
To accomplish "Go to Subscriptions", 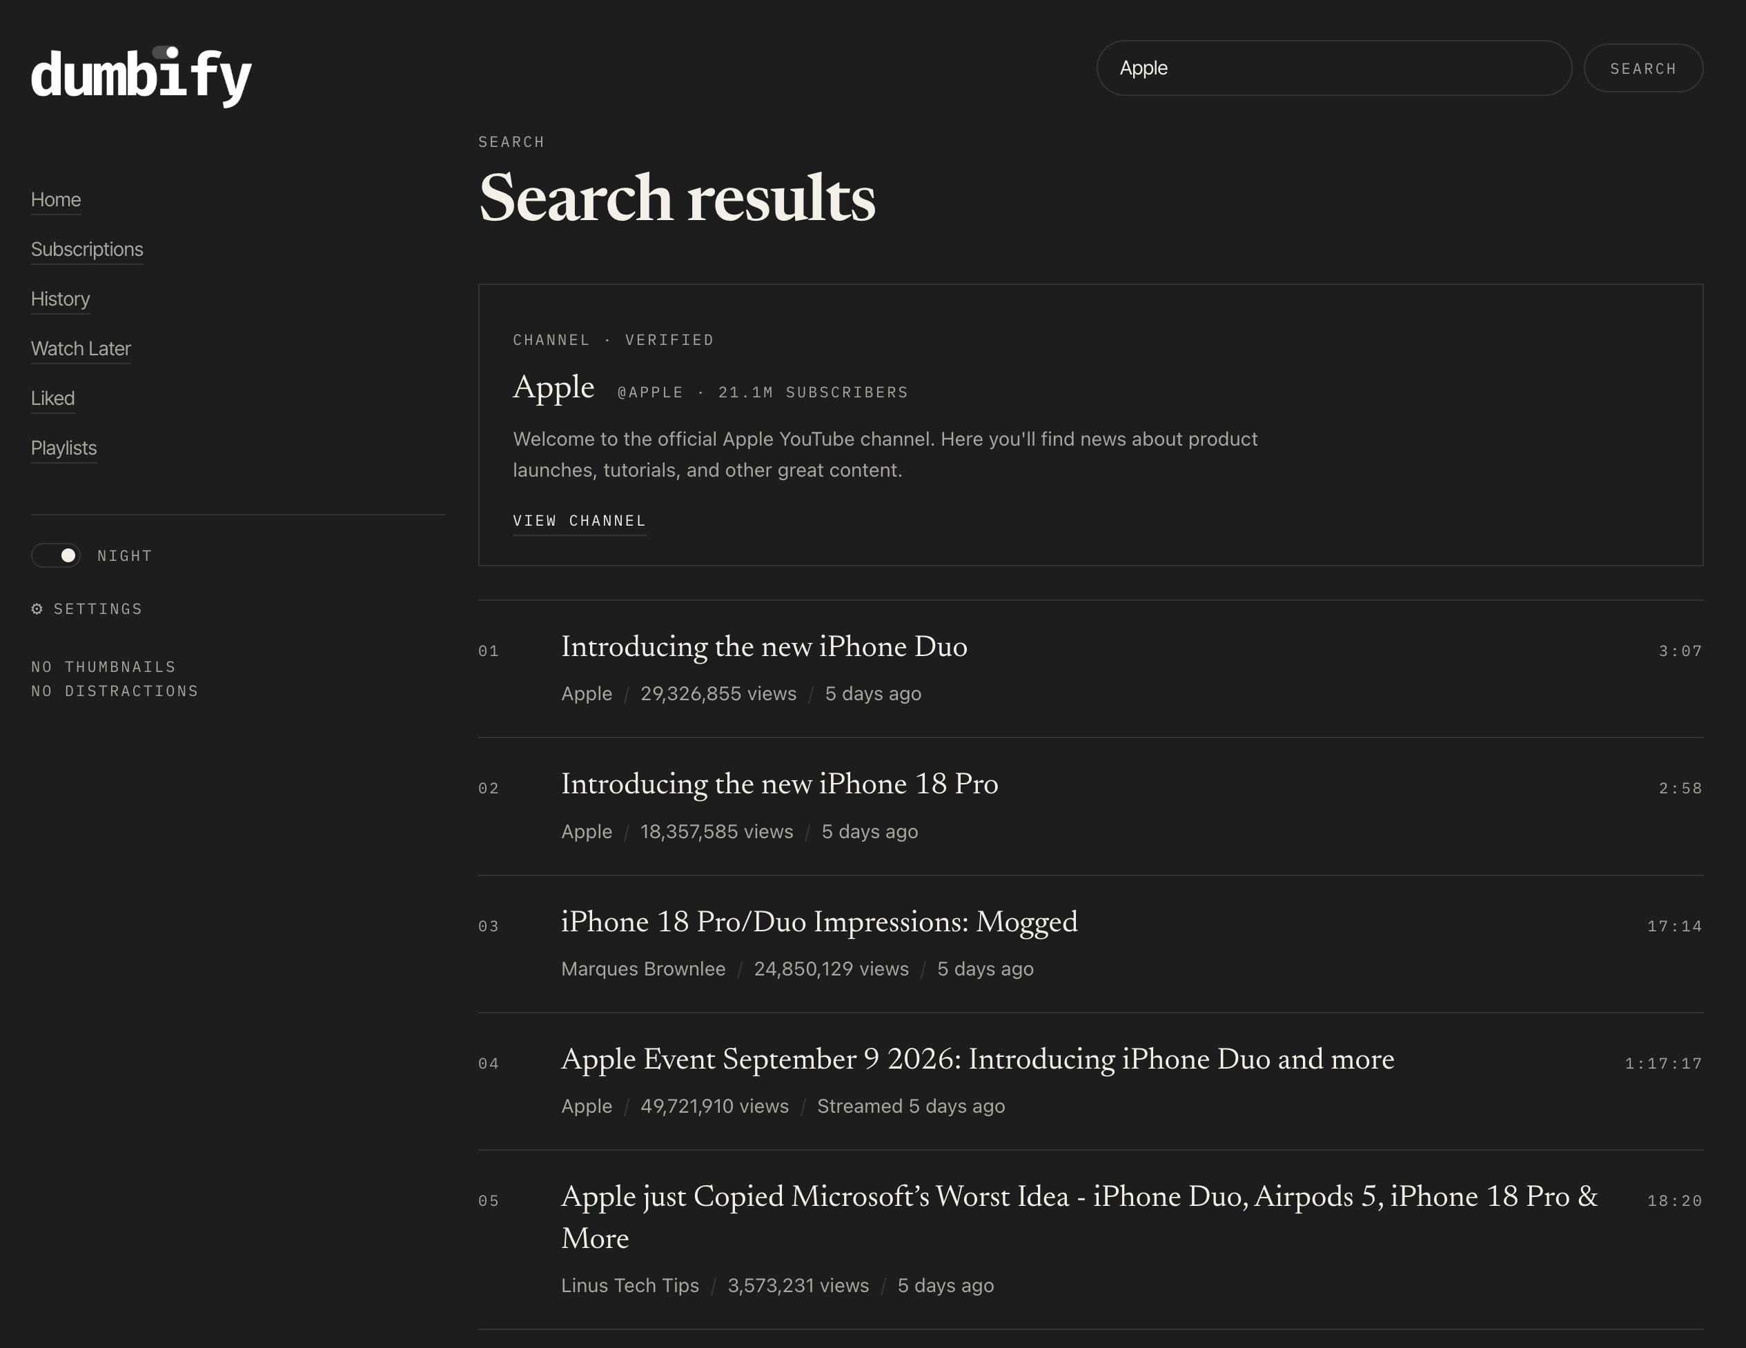I will point(87,249).
